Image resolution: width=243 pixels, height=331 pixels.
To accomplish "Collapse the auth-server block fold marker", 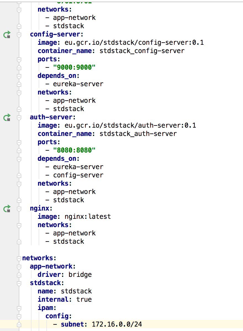I will [x=19, y=117].
